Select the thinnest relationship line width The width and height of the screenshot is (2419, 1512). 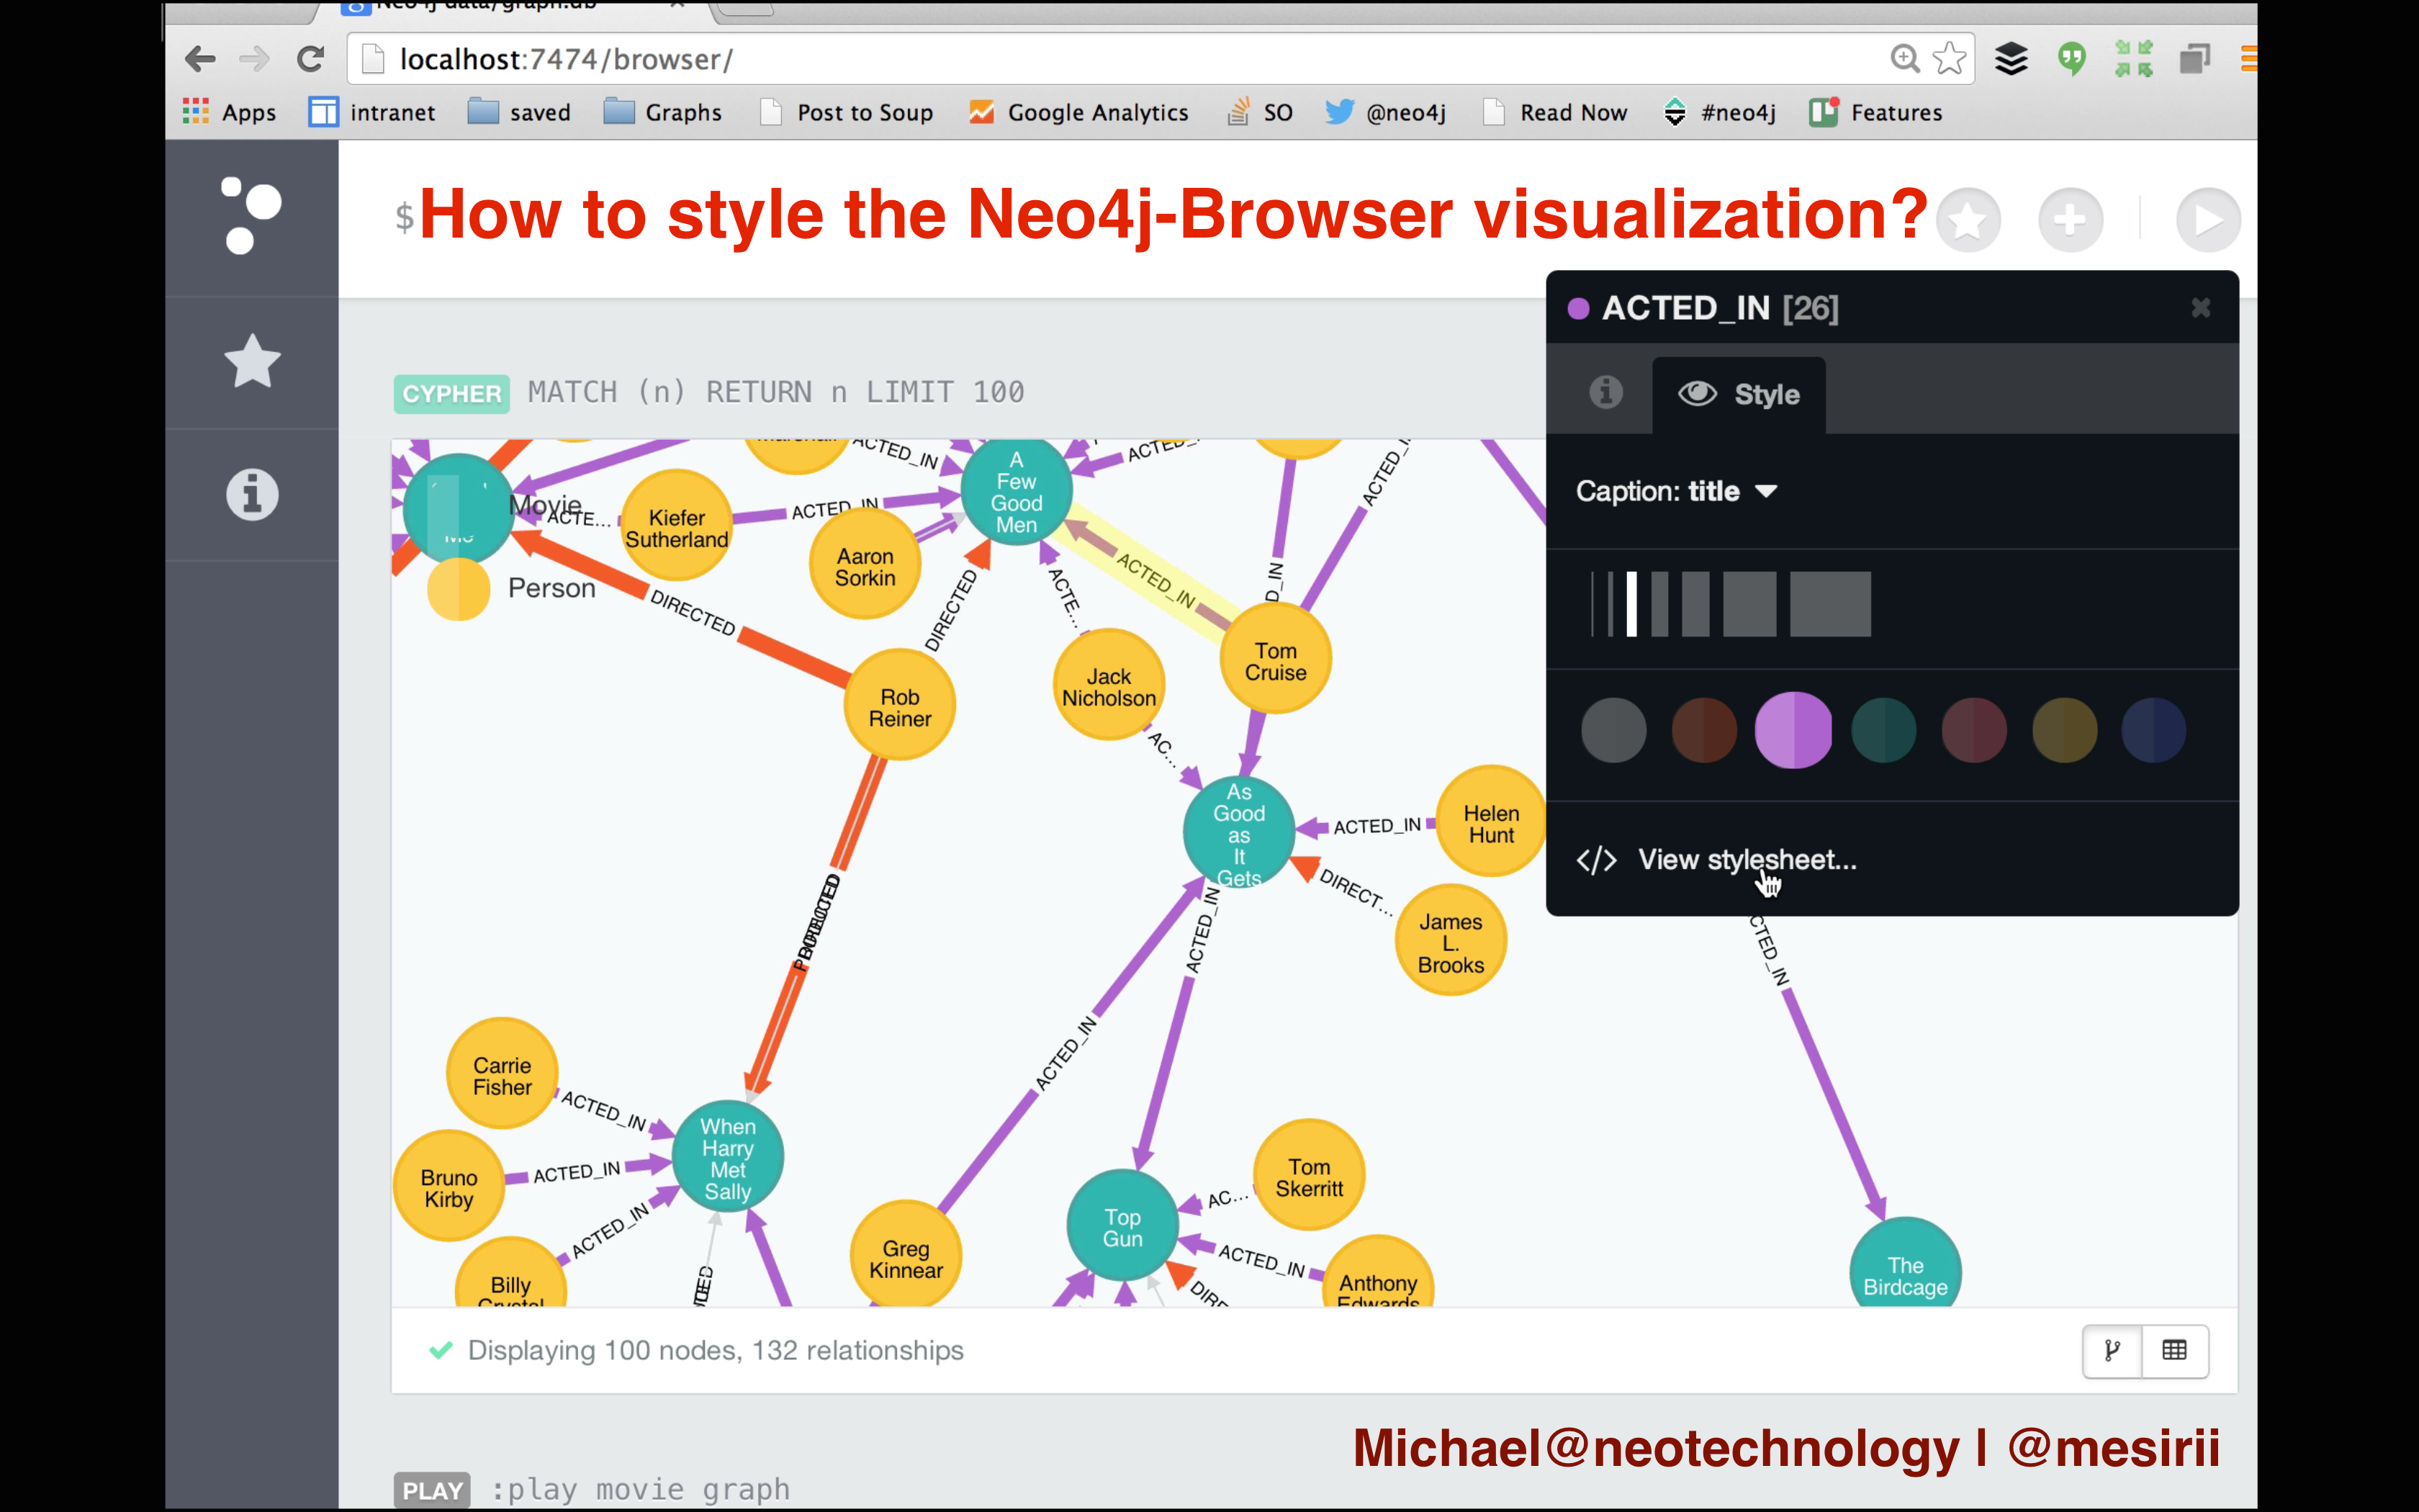click(1593, 604)
